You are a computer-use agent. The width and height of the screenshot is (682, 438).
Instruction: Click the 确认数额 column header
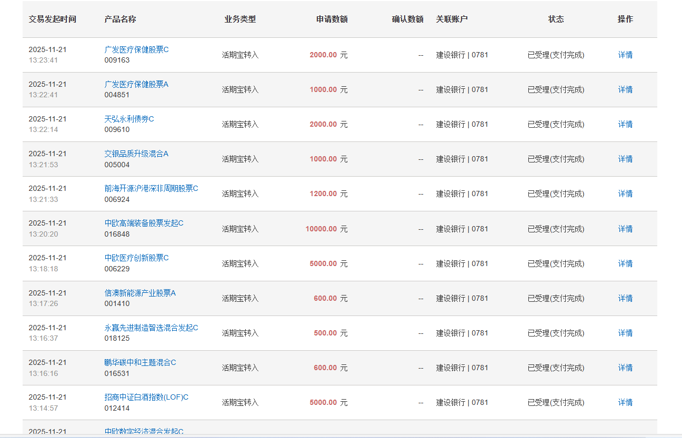[x=407, y=19]
